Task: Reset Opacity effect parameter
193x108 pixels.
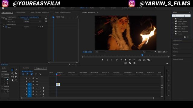Action: 46,19
